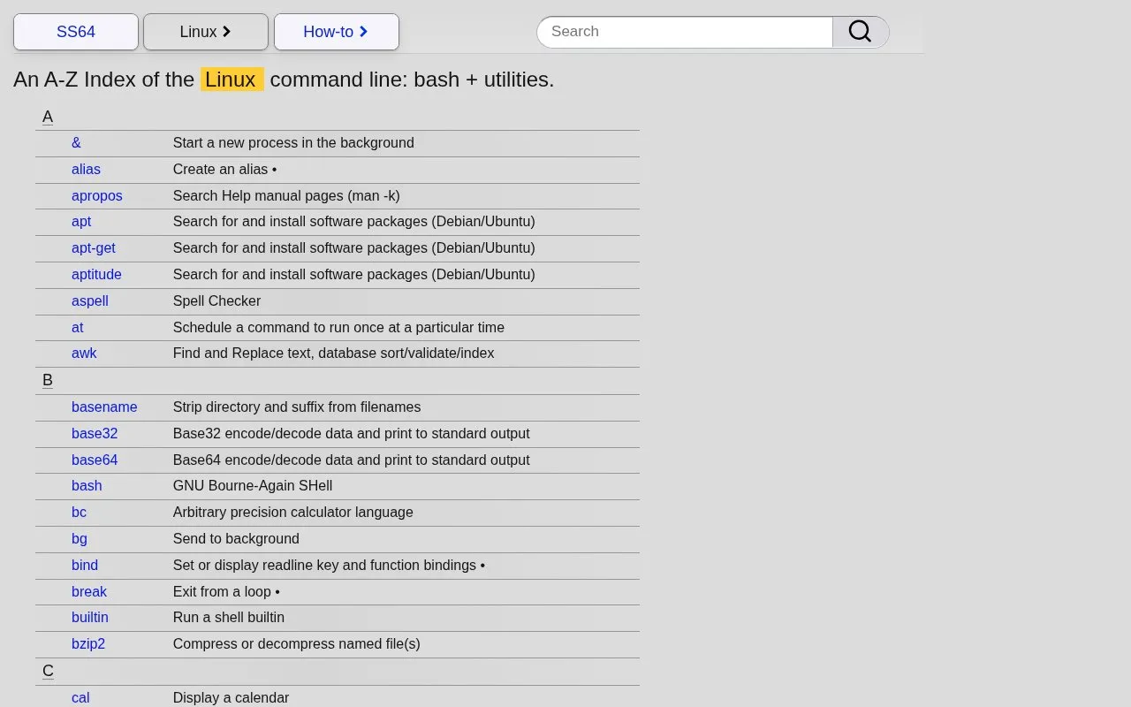Open the break command link
This screenshot has width=1131, height=707.
pos(89,592)
